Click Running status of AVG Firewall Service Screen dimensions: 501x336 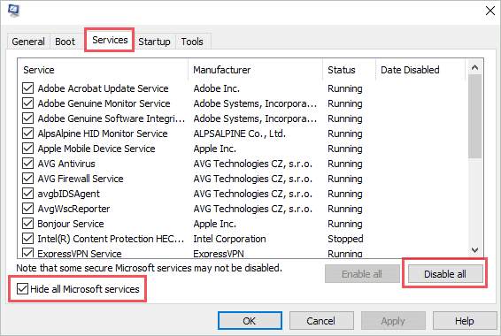345,179
